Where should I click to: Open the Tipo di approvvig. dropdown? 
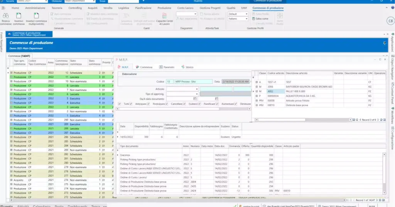pyautogui.click(x=196, y=94)
